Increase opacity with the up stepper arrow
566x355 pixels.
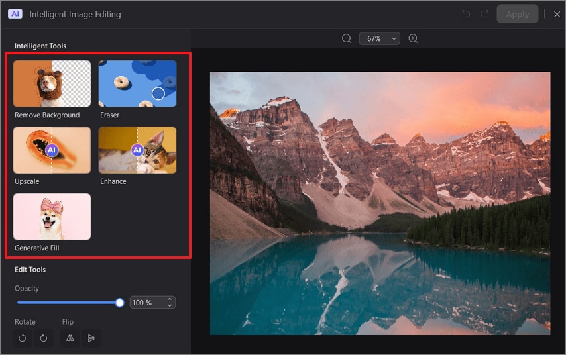click(170, 299)
